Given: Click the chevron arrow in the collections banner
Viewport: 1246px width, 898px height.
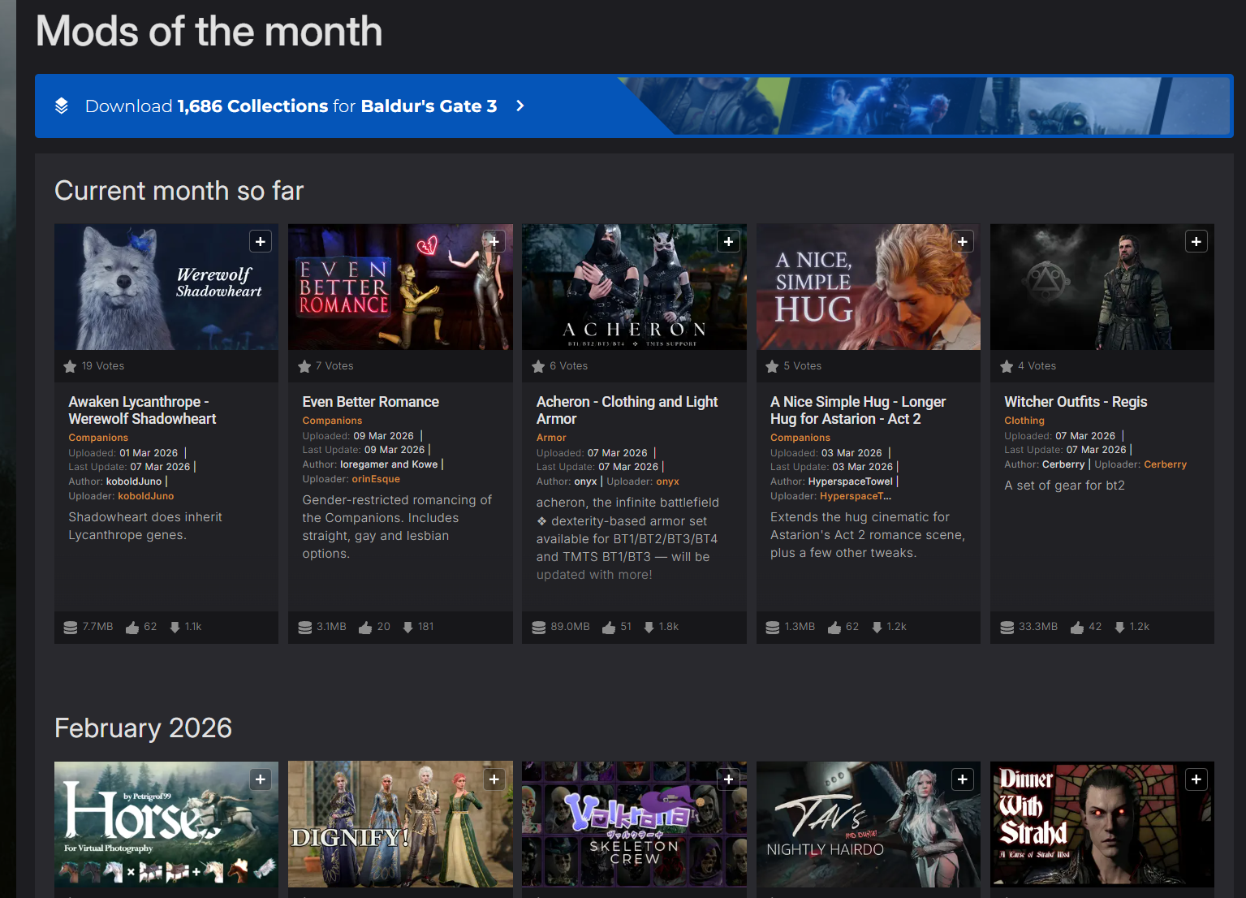Looking at the screenshot, I should 520,106.
